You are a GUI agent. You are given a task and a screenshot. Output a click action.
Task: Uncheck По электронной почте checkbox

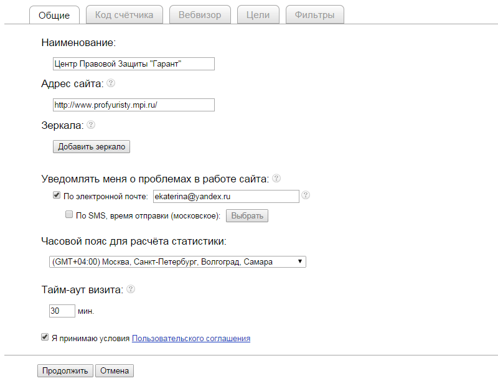[57, 196]
